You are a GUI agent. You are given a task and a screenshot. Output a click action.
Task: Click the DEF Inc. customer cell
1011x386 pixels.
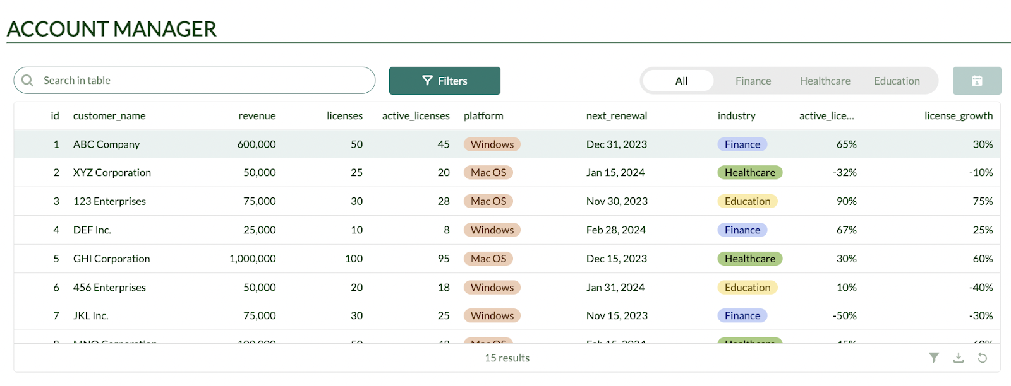pyautogui.click(x=92, y=230)
